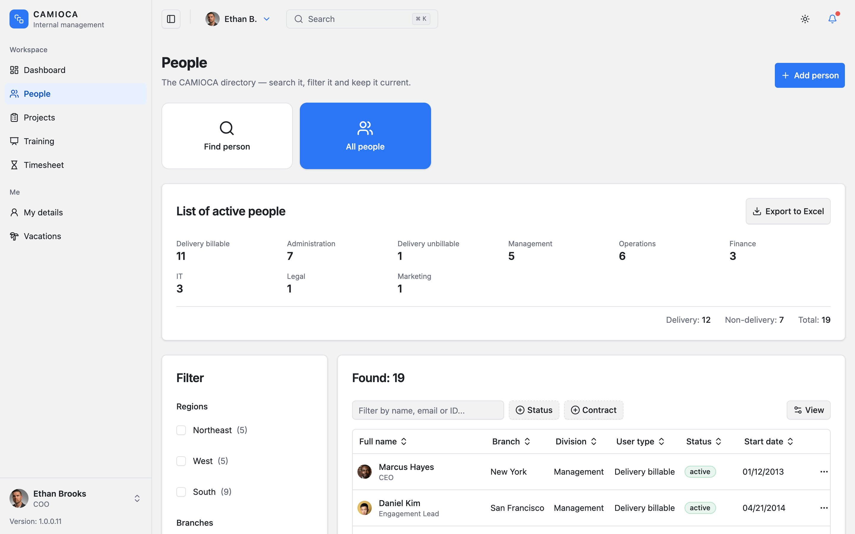Image resolution: width=855 pixels, height=534 pixels.
Task: Check the Northeast region checkbox
Action: point(181,430)
